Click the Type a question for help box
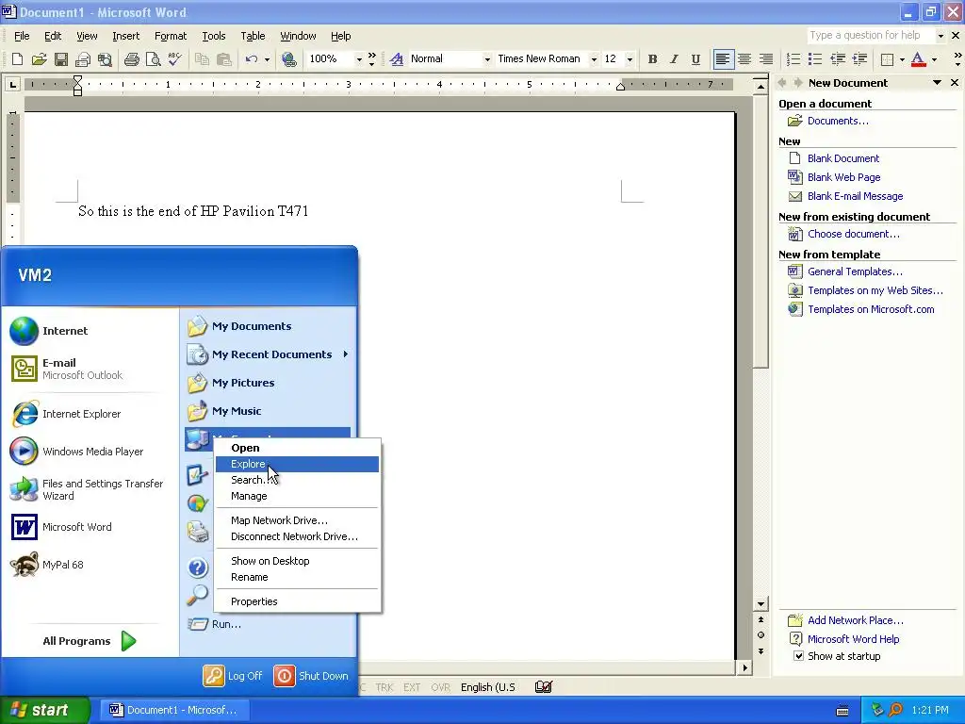 point(870,36)
